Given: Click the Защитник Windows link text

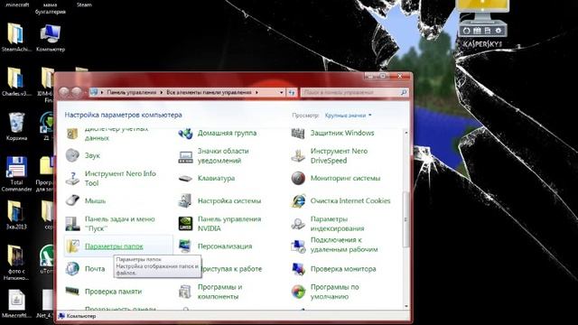Looking at the screenshot, I should [x=342, y=133].
